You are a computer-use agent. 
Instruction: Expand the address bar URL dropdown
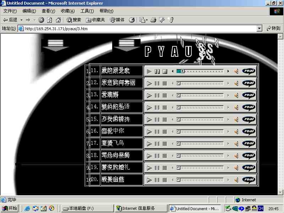pyautogui.click(x=259, y=28)
